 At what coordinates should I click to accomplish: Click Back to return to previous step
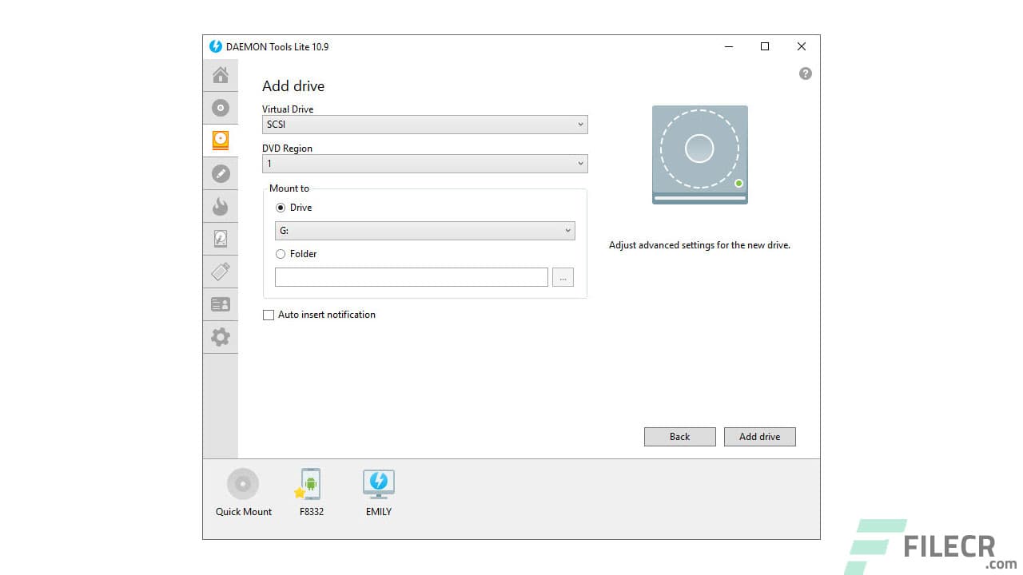(679, 436)
